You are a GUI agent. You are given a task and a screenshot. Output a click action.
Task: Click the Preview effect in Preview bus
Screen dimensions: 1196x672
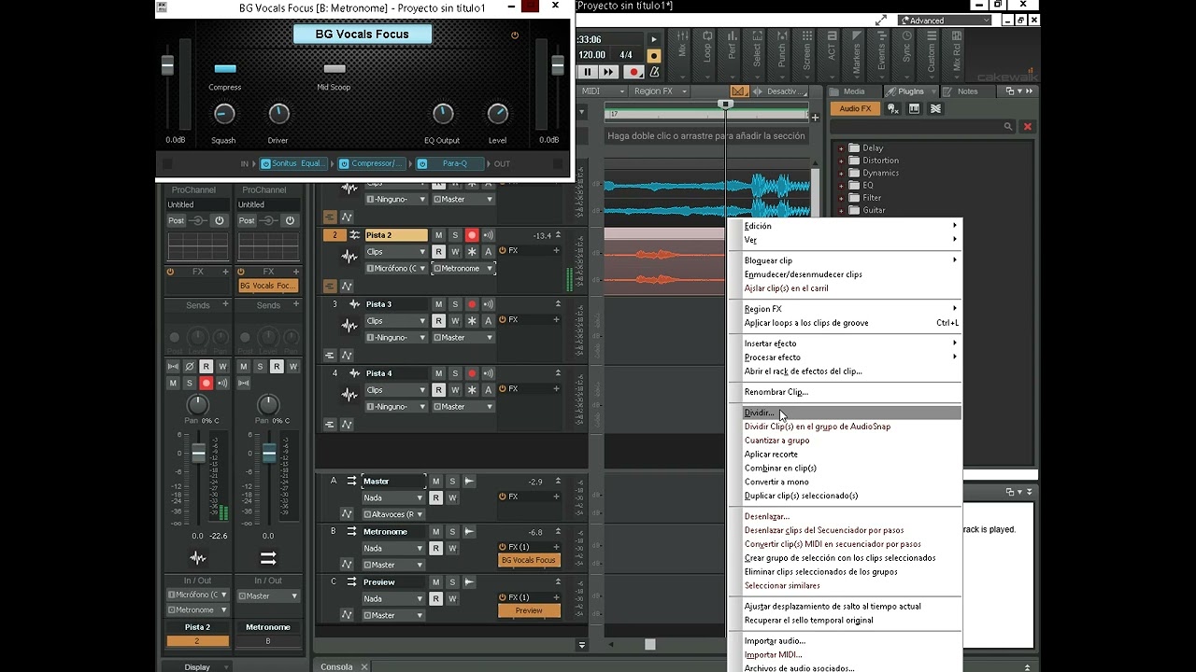click(x=529, y=610)
